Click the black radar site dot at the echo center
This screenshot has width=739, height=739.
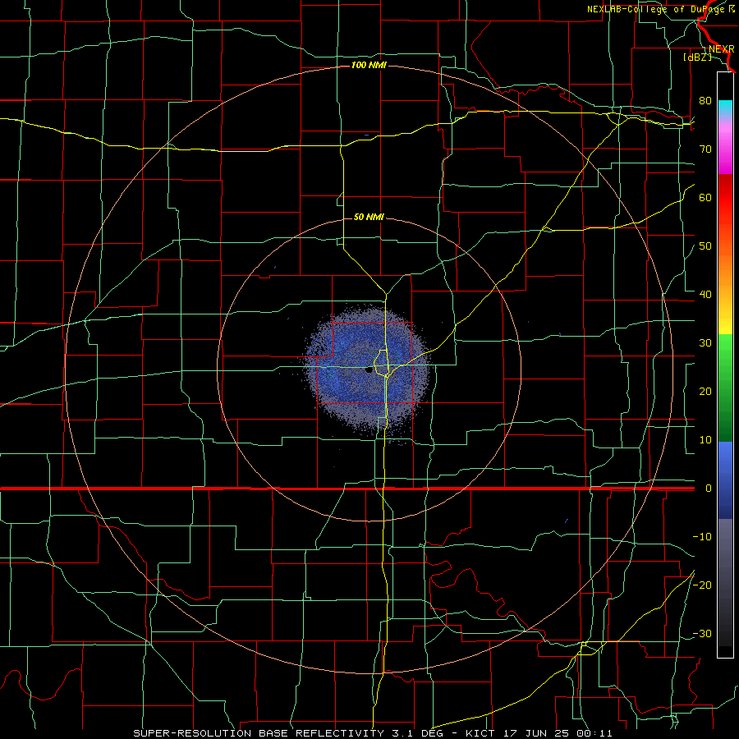tap(369, 370)
